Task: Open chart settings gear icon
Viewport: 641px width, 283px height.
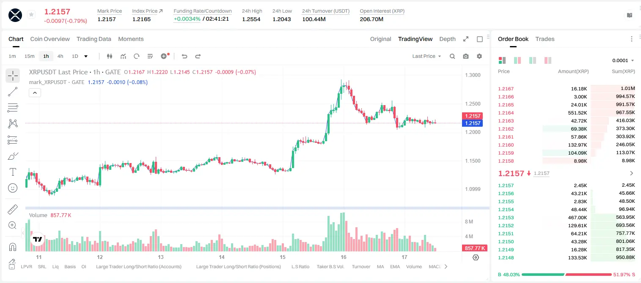Action: pos(479,56)
